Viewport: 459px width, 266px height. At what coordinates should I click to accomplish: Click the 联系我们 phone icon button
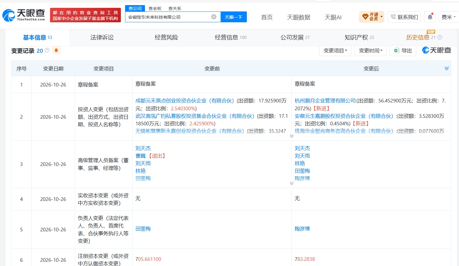click(404, 17)
